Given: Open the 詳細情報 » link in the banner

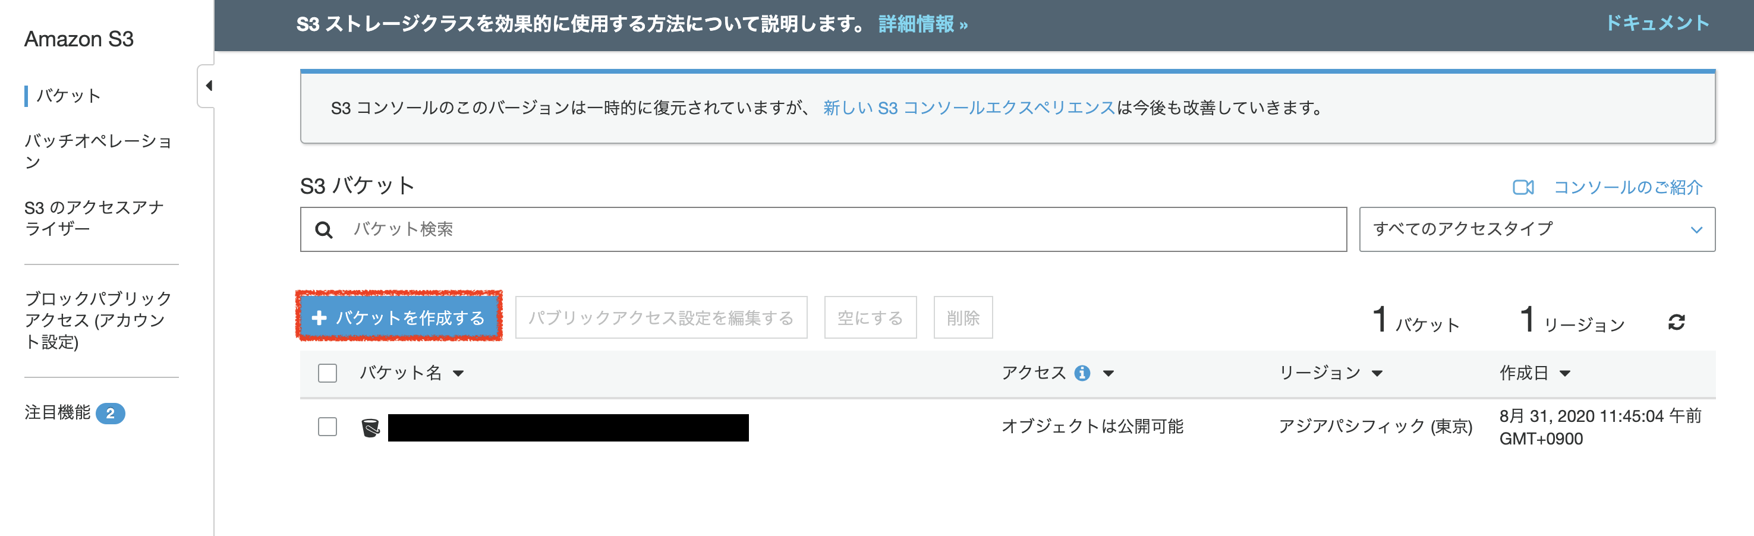Looking at the screenshot, I should click(922, 24).
